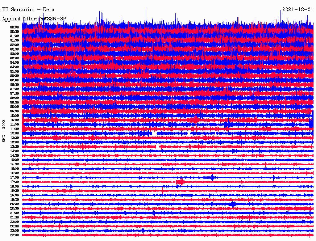Screen dimensions: 316x241
Task: Select the 01:30 time label
Action: click(x=15, y=40)
